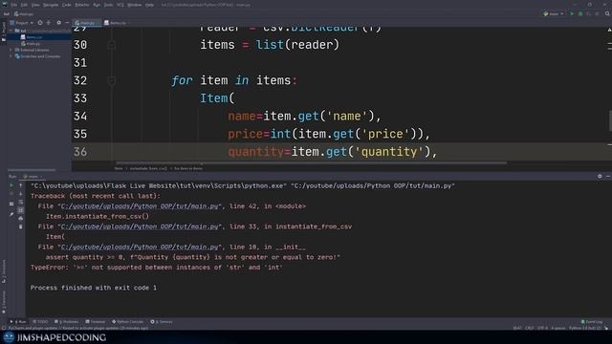
Task: Open the Problems tool window
Action: tap(67, 322)
